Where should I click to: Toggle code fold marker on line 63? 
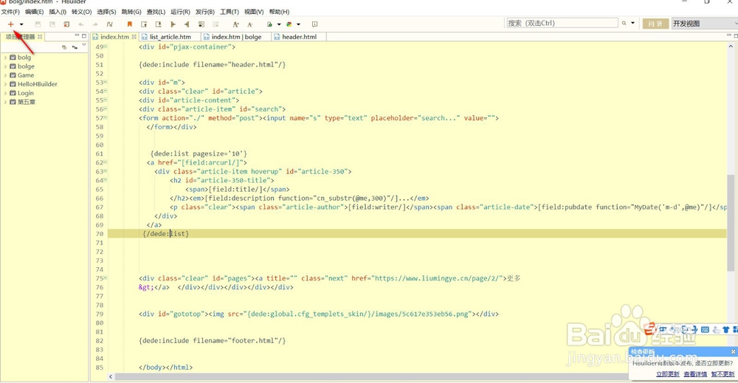pos(106,170)
